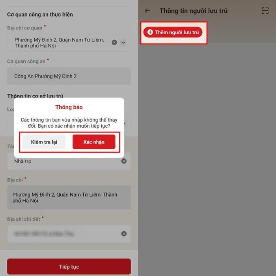The image size is (276, 276).
Task: Clear the Địa chỉ cơ quan selection
Action: [x=114, y=43]
